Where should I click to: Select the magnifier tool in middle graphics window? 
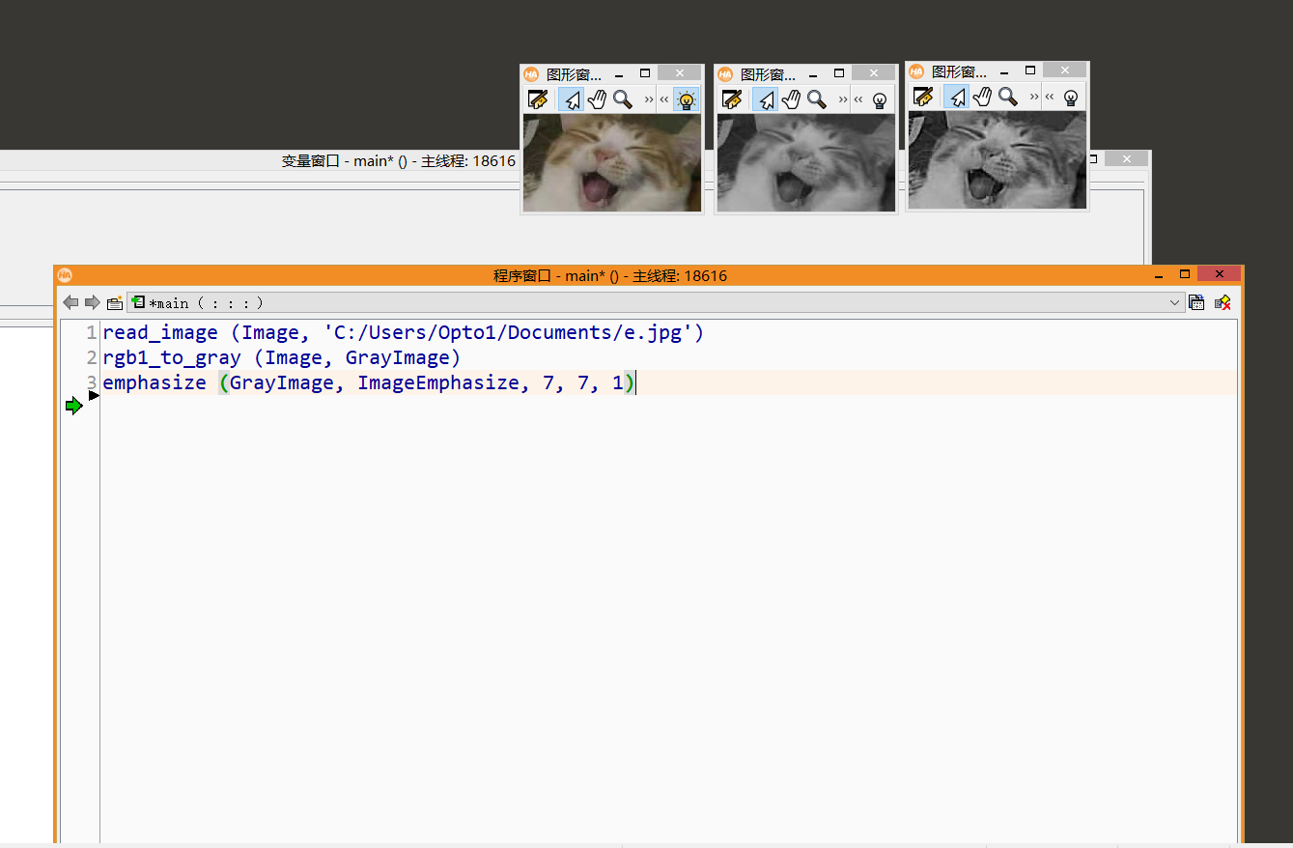pyautogui.click(x=816, y=99)
